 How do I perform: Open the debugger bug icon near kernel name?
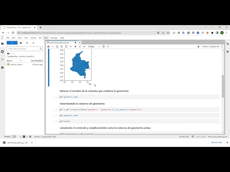198,47
